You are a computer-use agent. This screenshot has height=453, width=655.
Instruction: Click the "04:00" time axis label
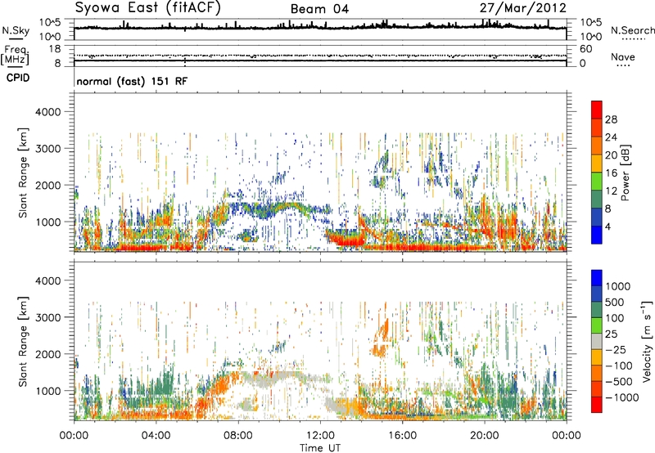pos(156,436)
